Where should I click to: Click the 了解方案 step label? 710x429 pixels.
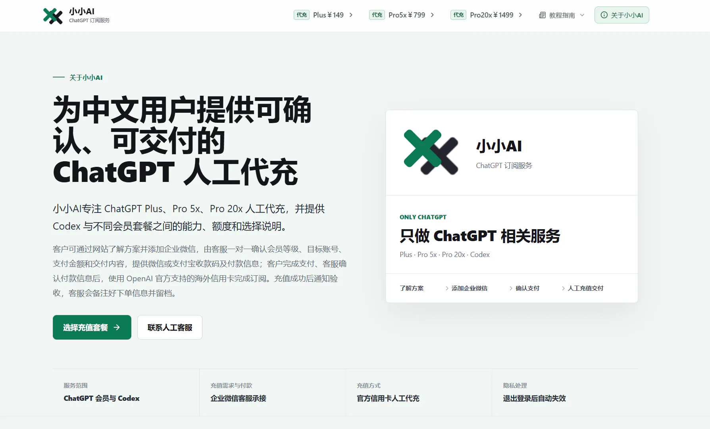point(412,288)
